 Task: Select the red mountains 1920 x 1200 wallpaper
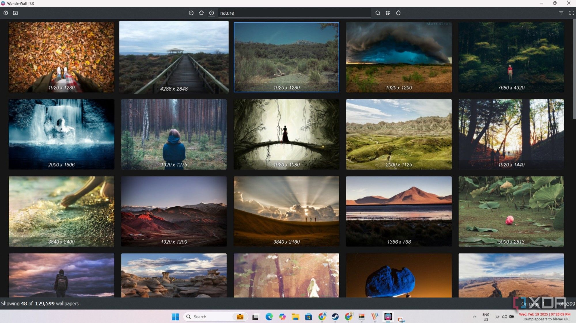(x=174, y=212)
